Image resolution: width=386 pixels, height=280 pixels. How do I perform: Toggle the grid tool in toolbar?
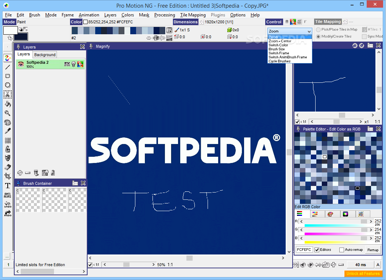[x=8, y=140]
